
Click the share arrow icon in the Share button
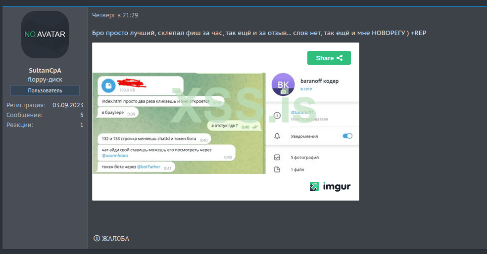[x=340, y=58]
